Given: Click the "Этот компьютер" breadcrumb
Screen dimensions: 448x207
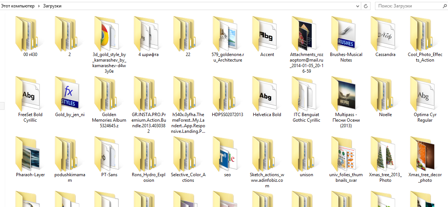Looking at the screenshot, I should click(18, 6).
